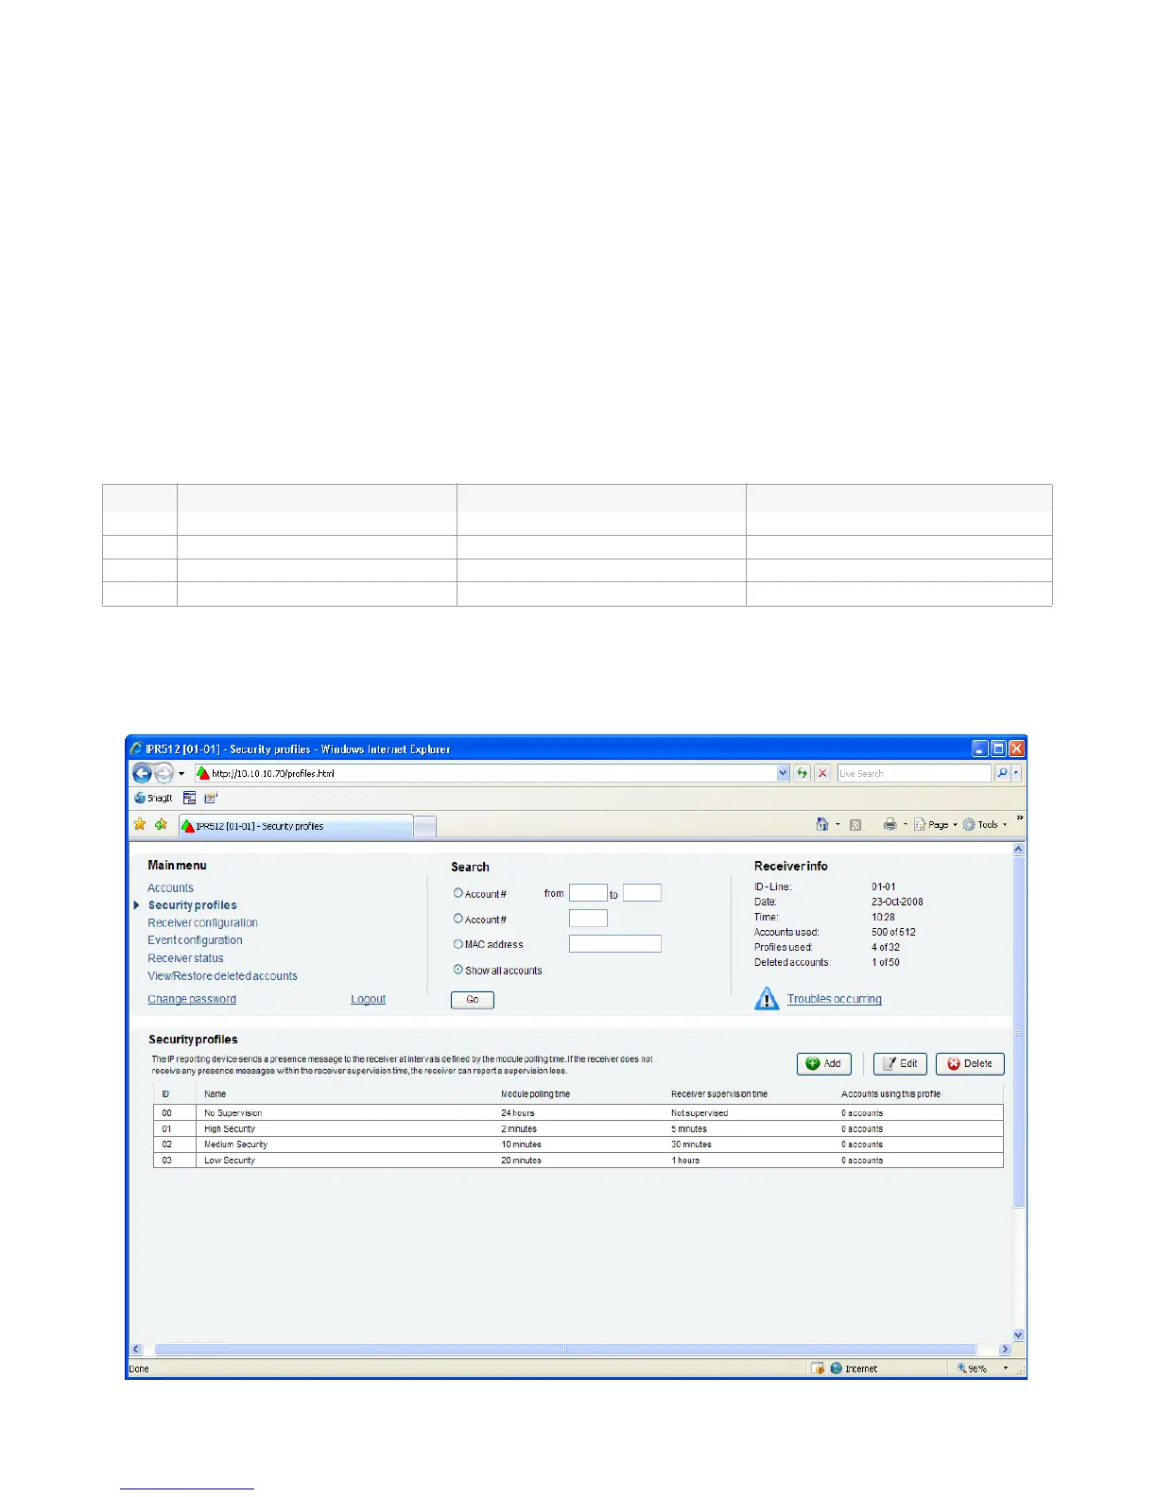The width and height of the screenshot is (1157, 1497).
Task: Select the single Account # radio button
Action: 458,919
